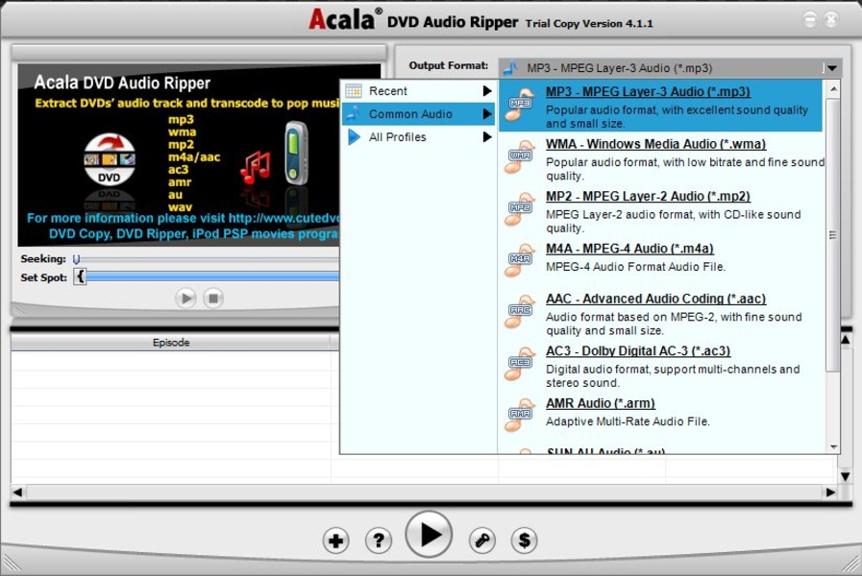Stop the preview playback
Viewport: 862px width, 576px height.
coord(213,299)
